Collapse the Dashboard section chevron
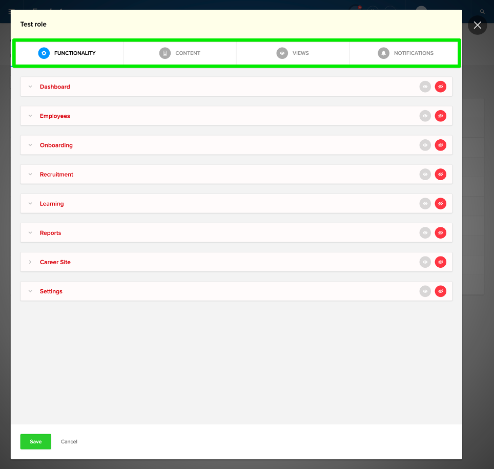 tap(30, 87)
